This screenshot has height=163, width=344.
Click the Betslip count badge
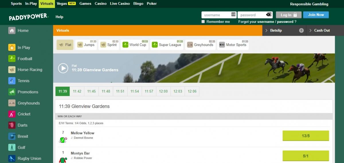pos(301,31)
